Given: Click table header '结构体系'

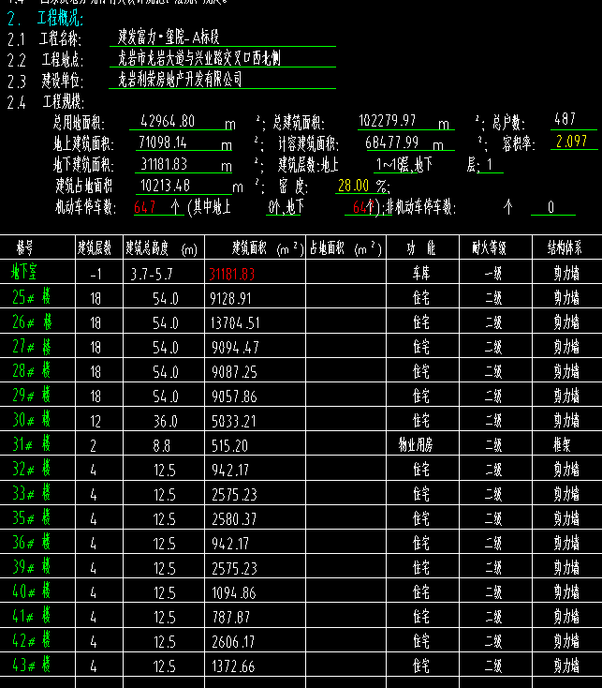Looking at the screenshot, I should tap(565, 248).
